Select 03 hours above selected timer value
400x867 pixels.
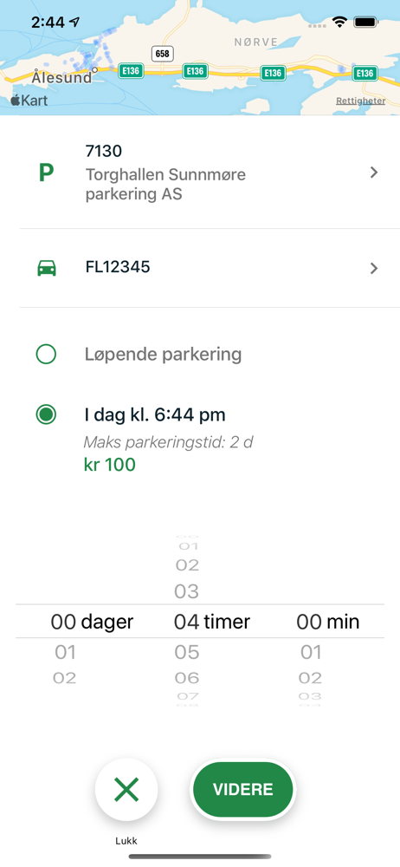[x=187, y=591]
